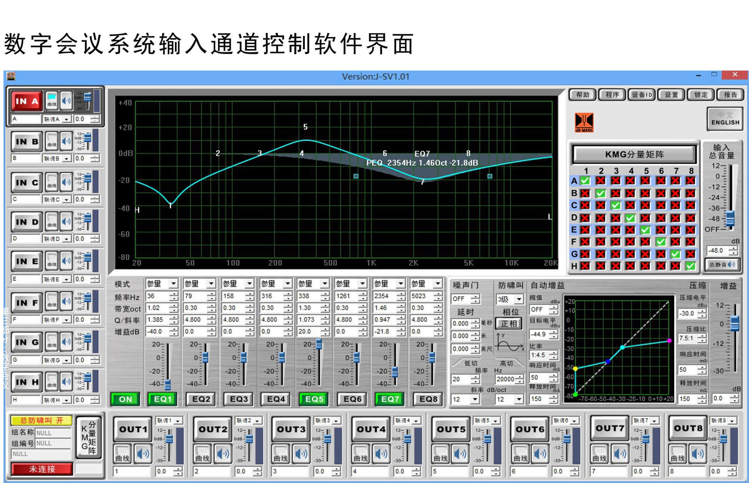Toggle matrix checkbox row A column 2
This screenshot has height=483, width=749.
pos(600,181)
